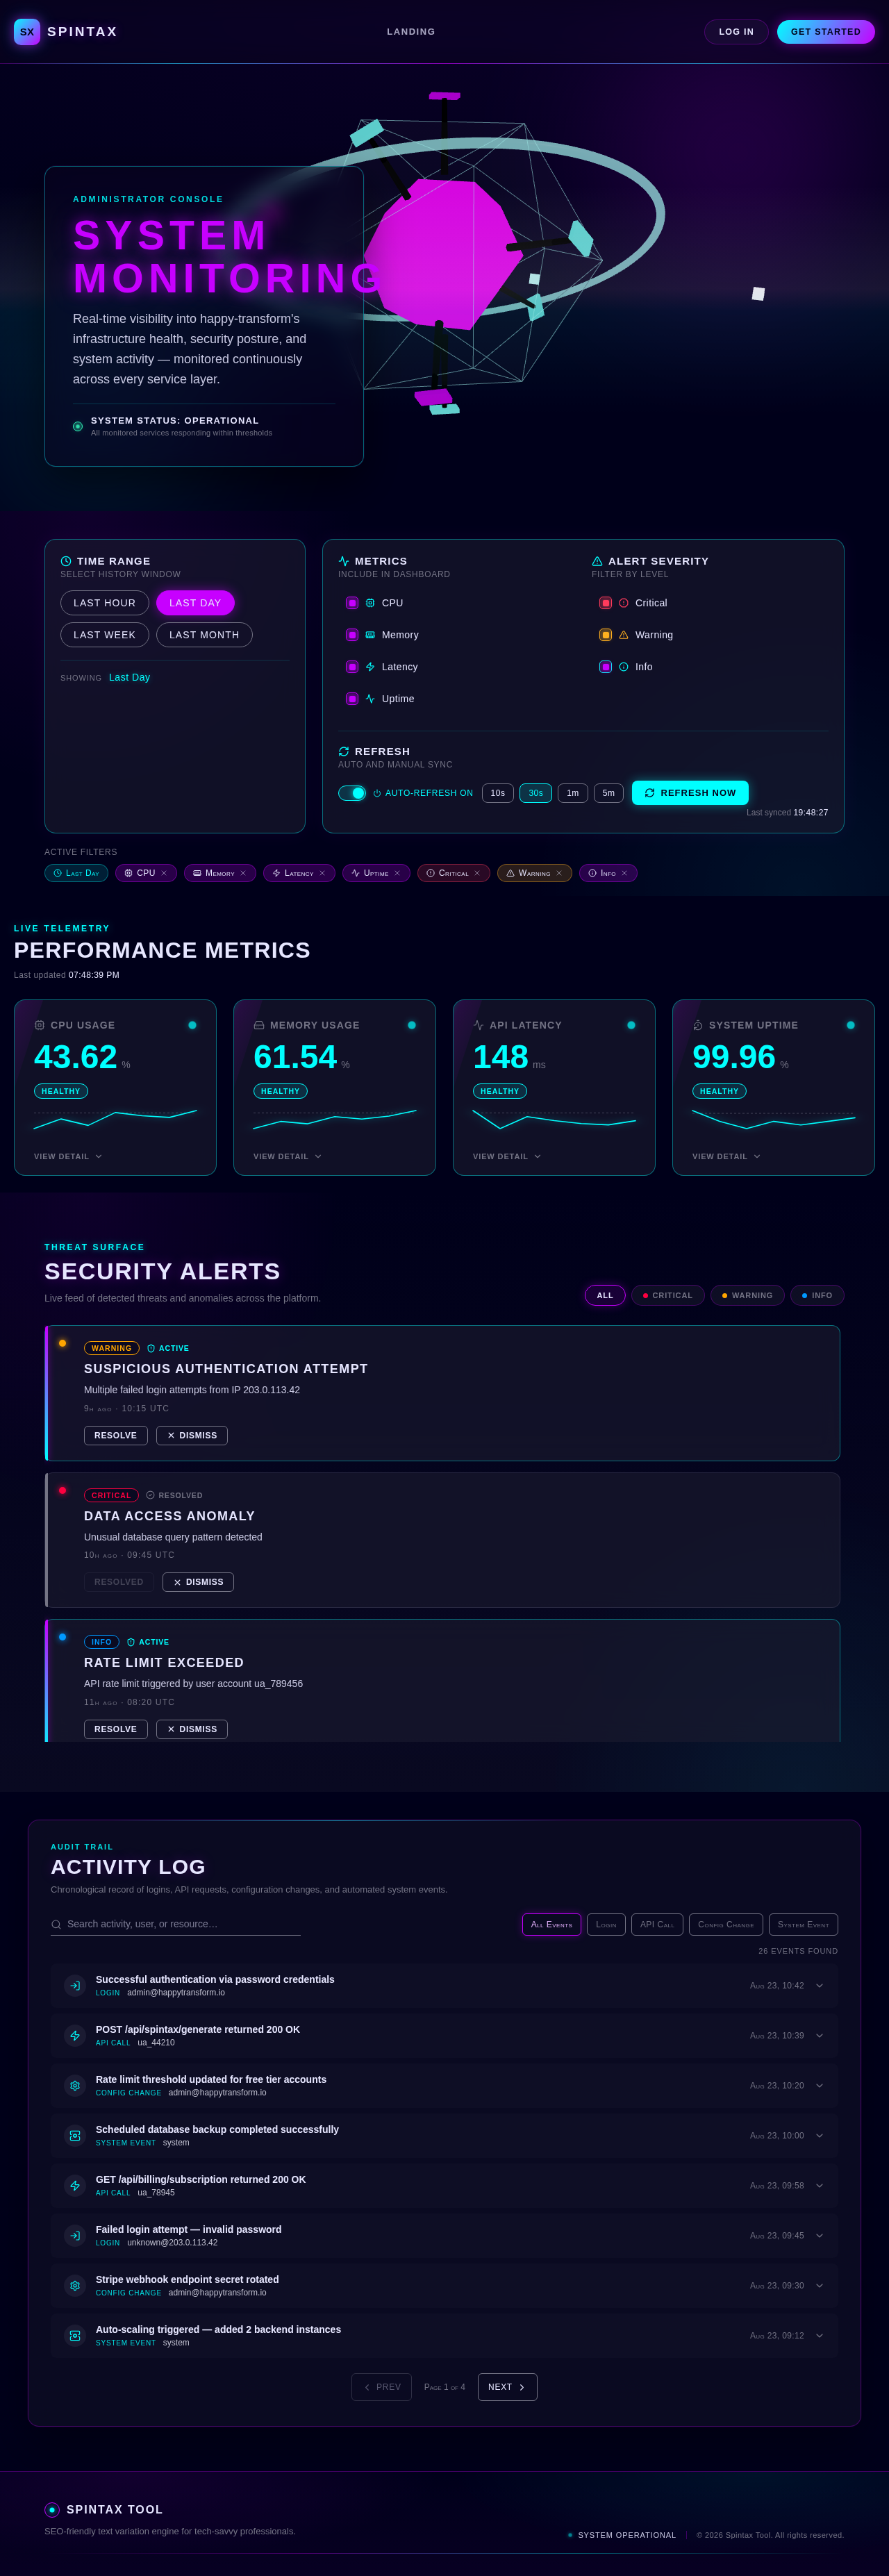
Task: Uncheck the Info severity checkbox
Action: coord(605,667)
